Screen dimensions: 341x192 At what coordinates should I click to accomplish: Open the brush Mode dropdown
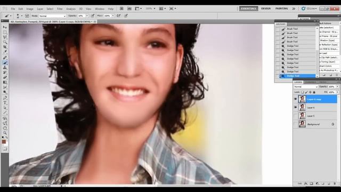point(52,16)
